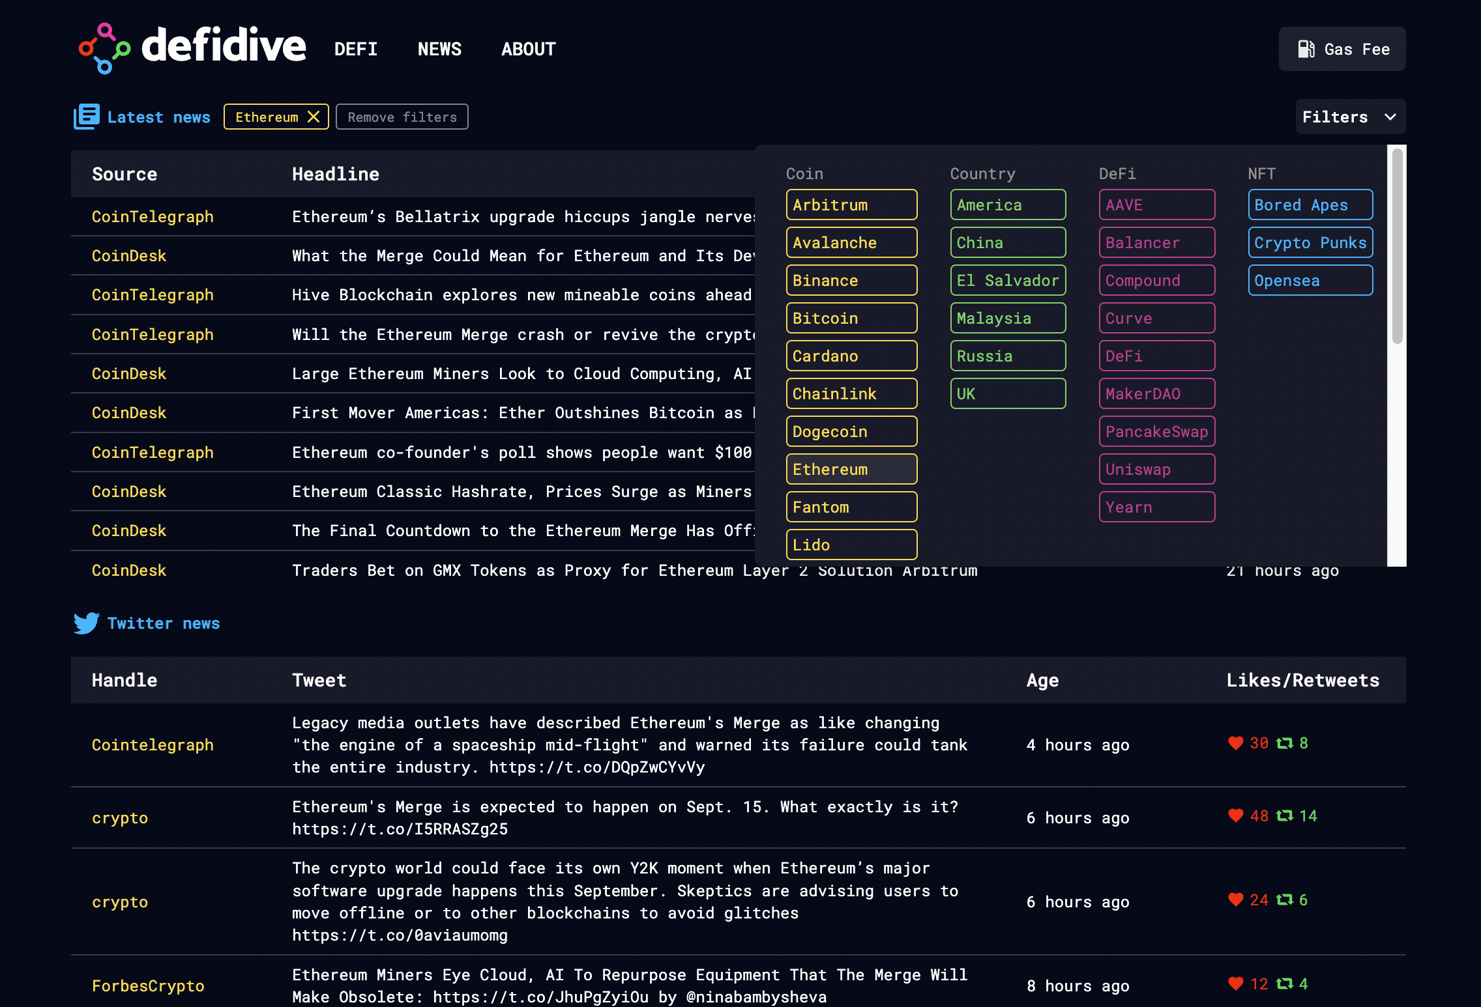Toggle the Fantom coin filter
This screenshot has width=1481, height=1007.
851,507
